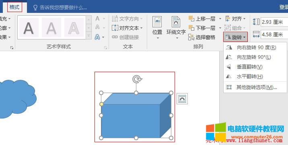Click the WordArt gallery scroll down arrow
This screenshot has height=145, width=288.
click(x=89, y=28)
